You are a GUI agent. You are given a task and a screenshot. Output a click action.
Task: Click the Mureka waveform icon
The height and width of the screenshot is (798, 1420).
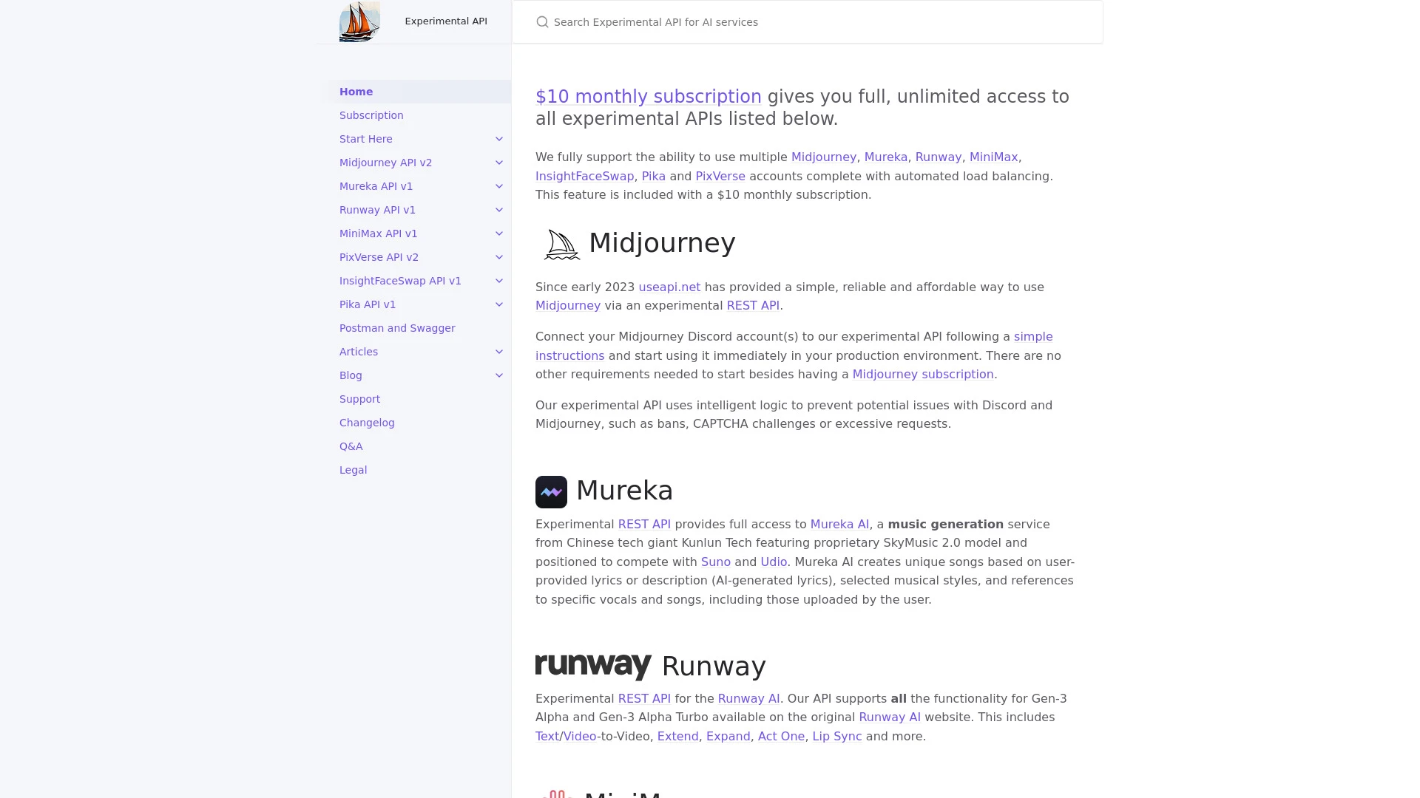[x=552, y=491]
